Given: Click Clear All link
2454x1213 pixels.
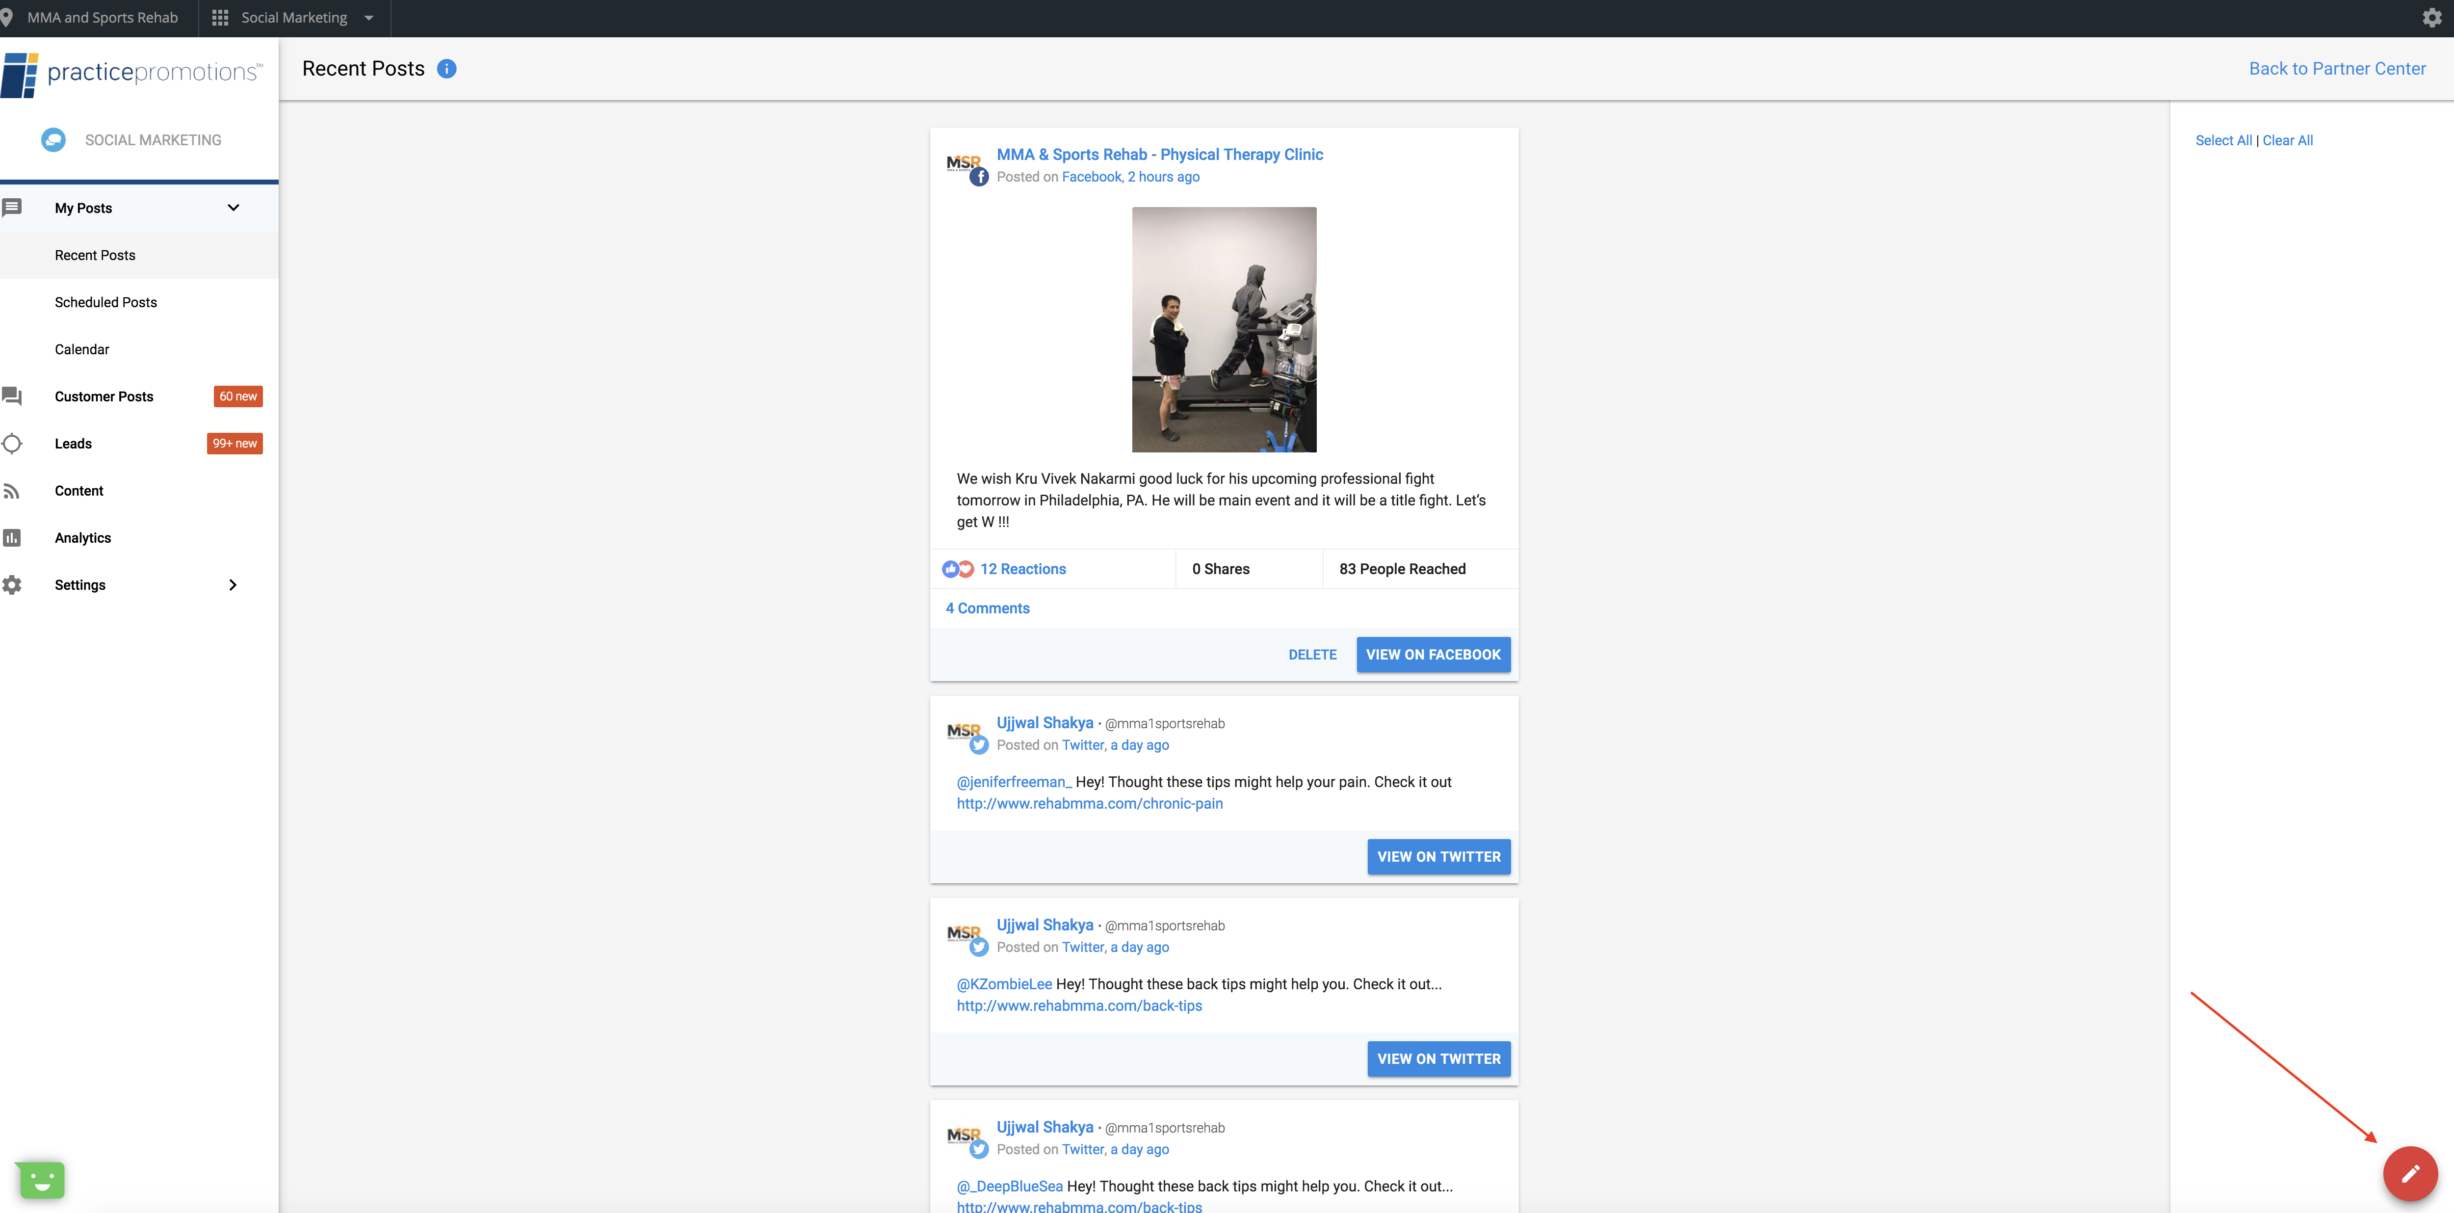Looking at the screenshot, I should pyautogui.click(x=2287, y=140).
